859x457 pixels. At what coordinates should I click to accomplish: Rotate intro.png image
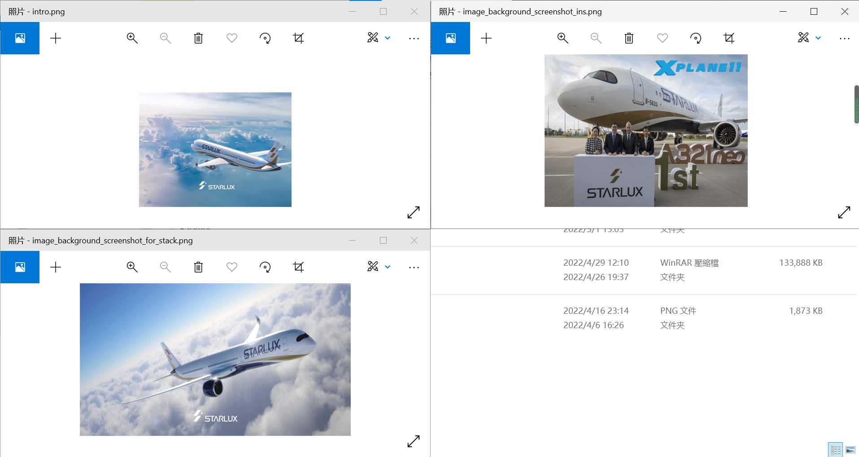[265, 38]
